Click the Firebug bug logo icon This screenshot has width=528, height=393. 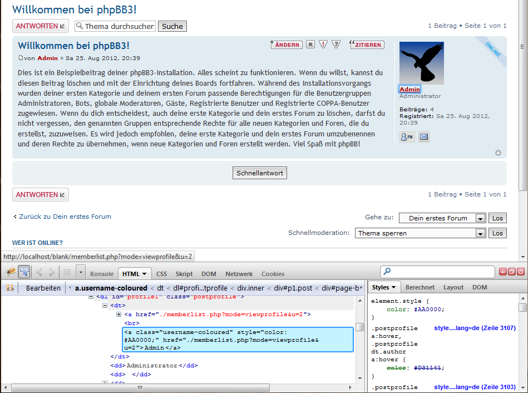[x=10, y=272]
